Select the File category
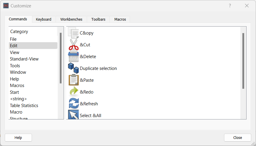This screenshot has width=256, height=146. click(x=13, y=39)
